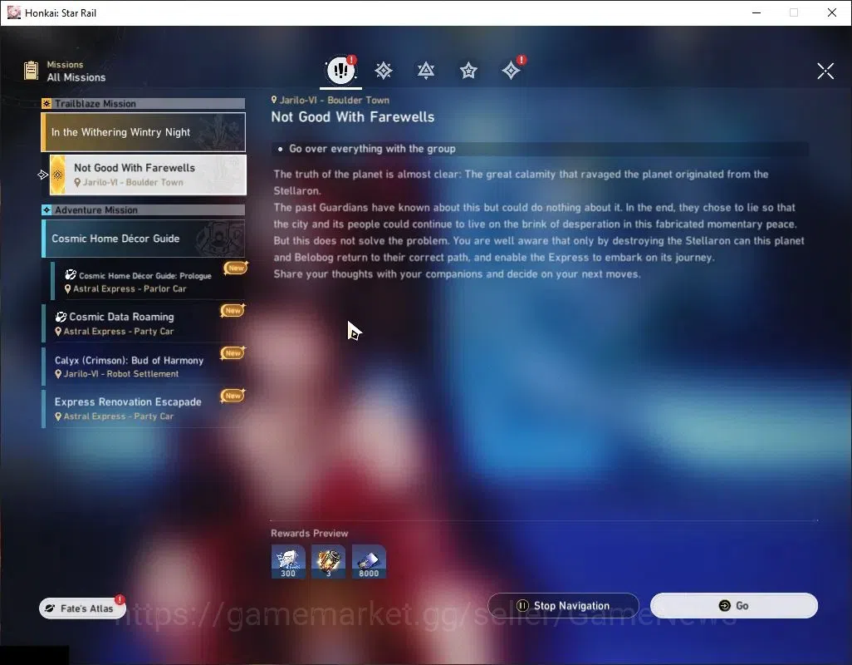Click the New badge on Décor Guide: Prologue
852x665 pixels.
point(236,268)
